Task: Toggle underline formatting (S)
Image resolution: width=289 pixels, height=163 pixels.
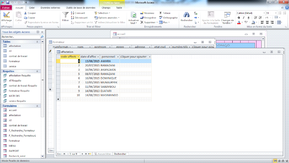Action: pyautogui.click(x=249, y=18)
